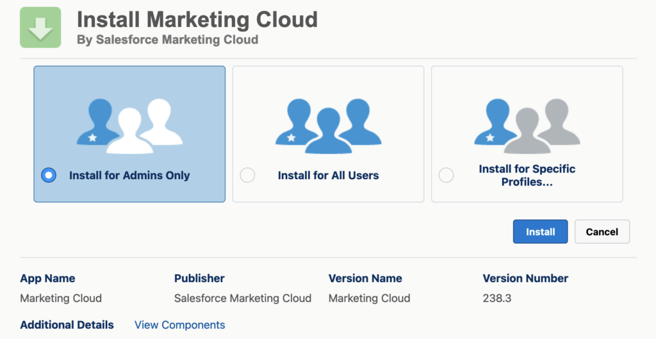Screen dimensions: 656x339
Task: Click the "Install for Specific Profiles..." label text
Action: (527, 175)
